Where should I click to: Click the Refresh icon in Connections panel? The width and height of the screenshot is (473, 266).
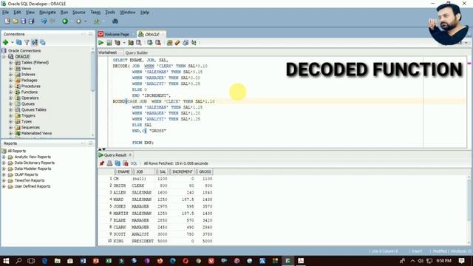click(x=19, y=43)
